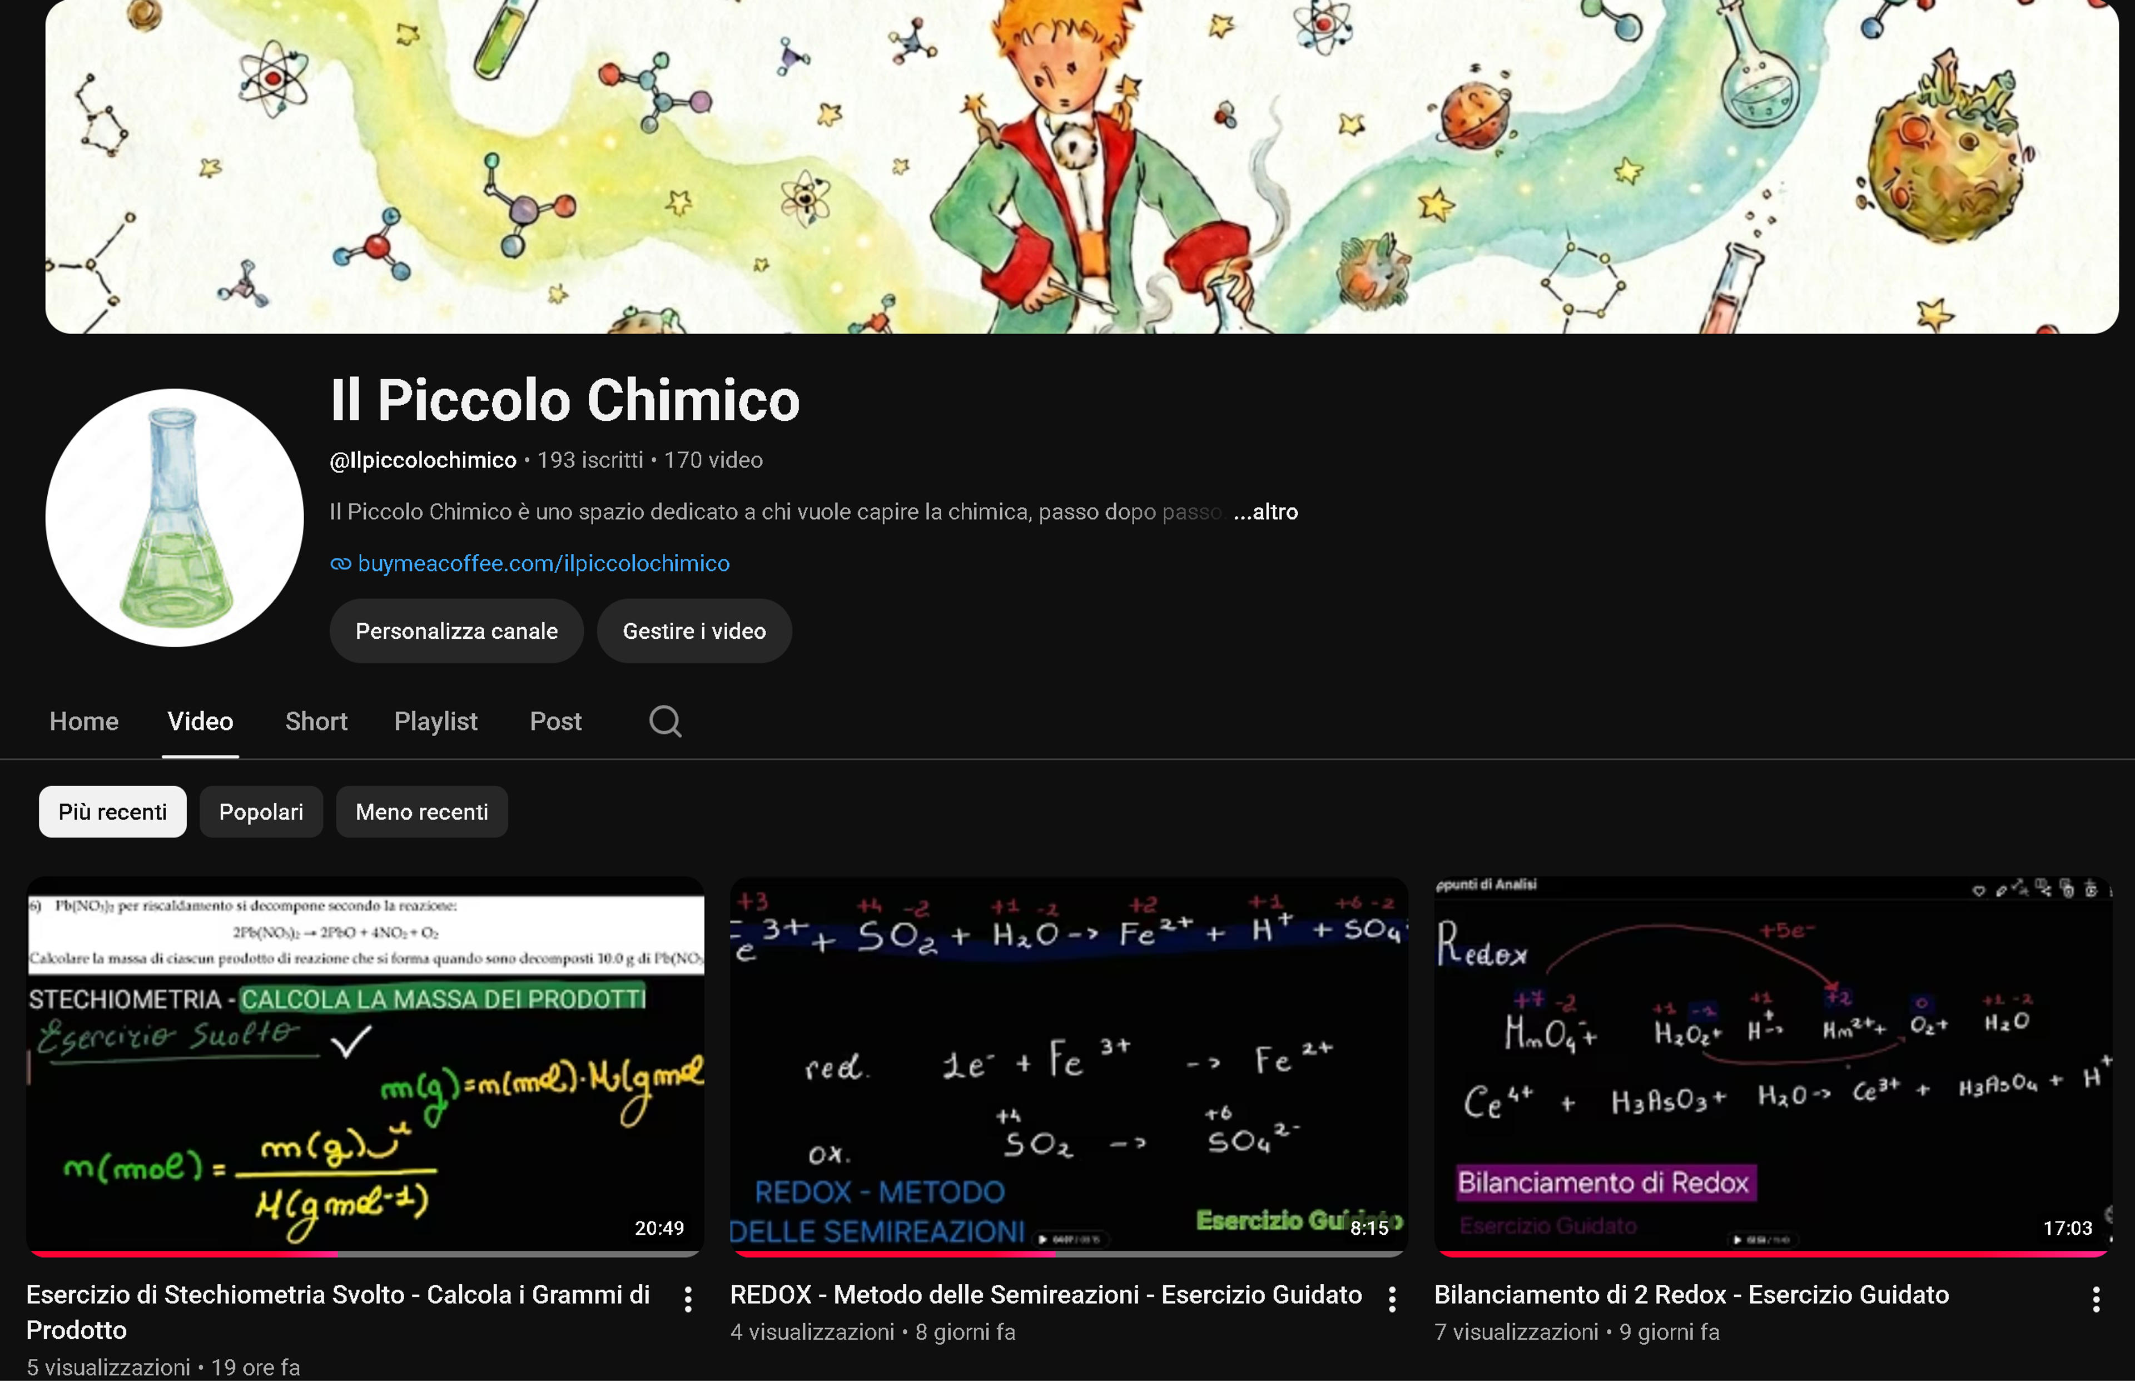This screenshot has width=2135, height=1381.
Task: Expand the channel description with ...altro
Action: [x=1265, y=512]
